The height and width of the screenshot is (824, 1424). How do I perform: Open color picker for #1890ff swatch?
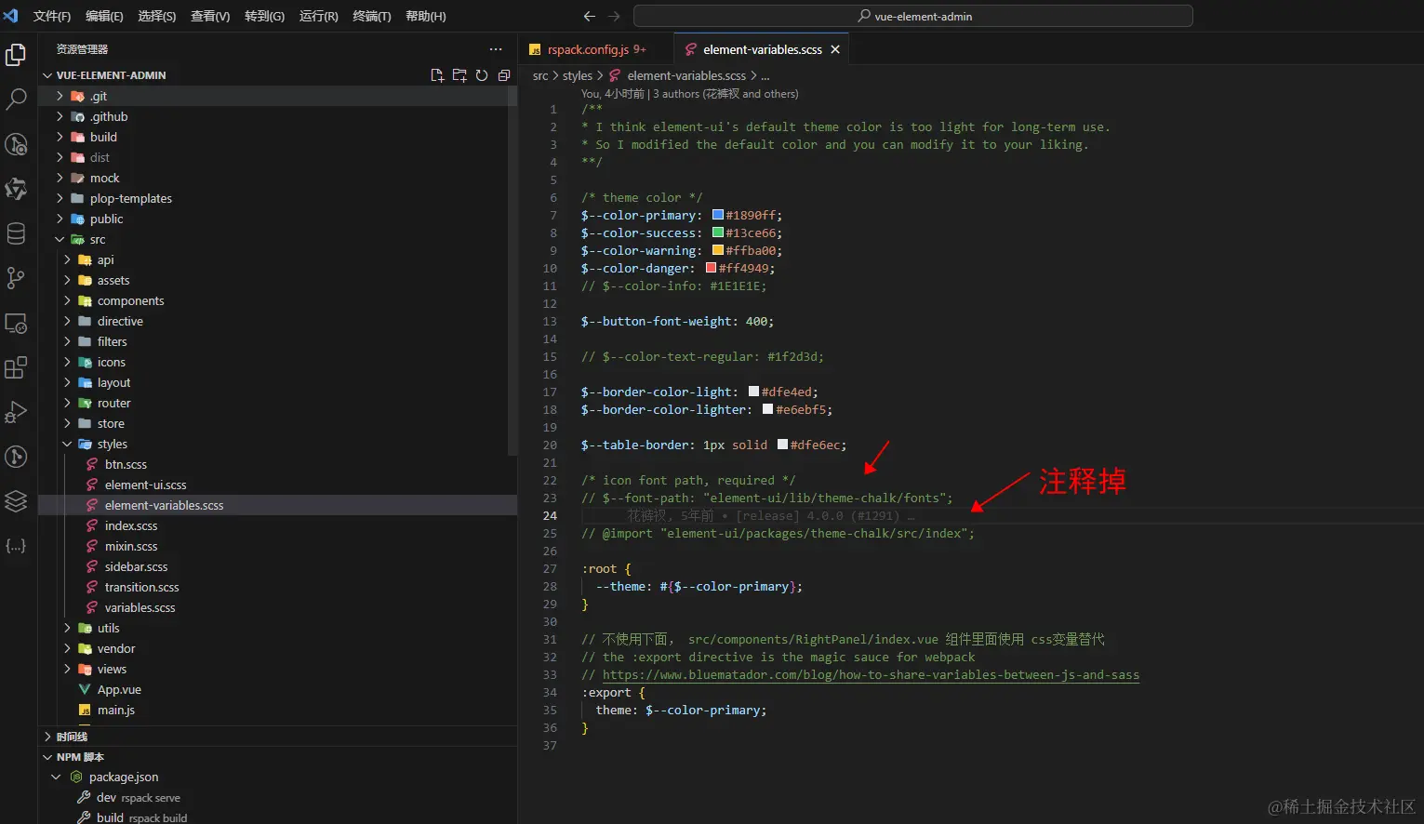click(x=718, y=215)
